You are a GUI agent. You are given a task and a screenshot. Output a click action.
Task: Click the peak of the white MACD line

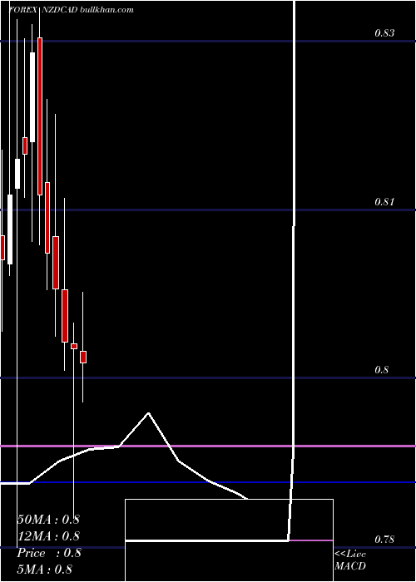click(x=149, y=412)
